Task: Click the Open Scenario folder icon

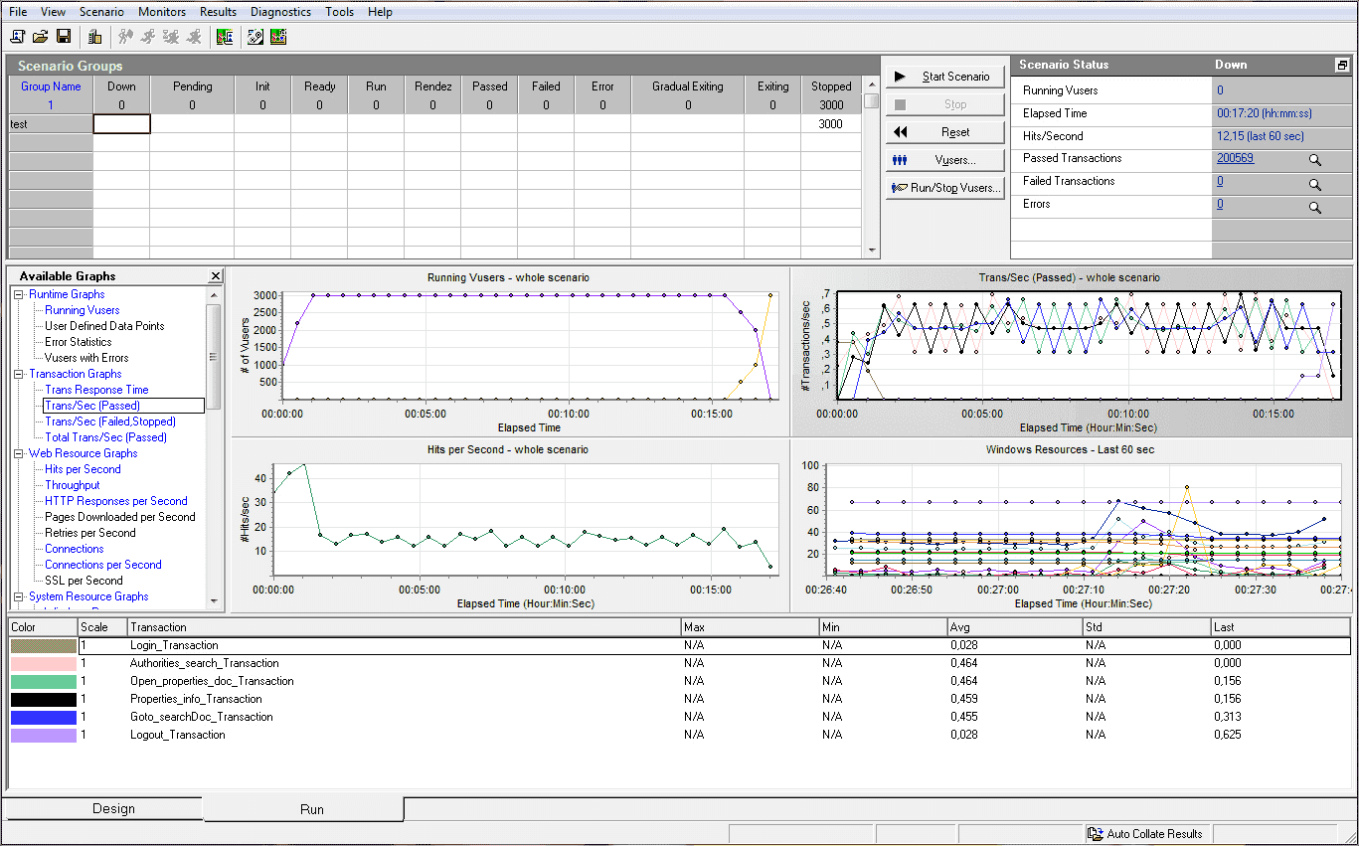Action: pyautogui.click(x=41, y=37)
